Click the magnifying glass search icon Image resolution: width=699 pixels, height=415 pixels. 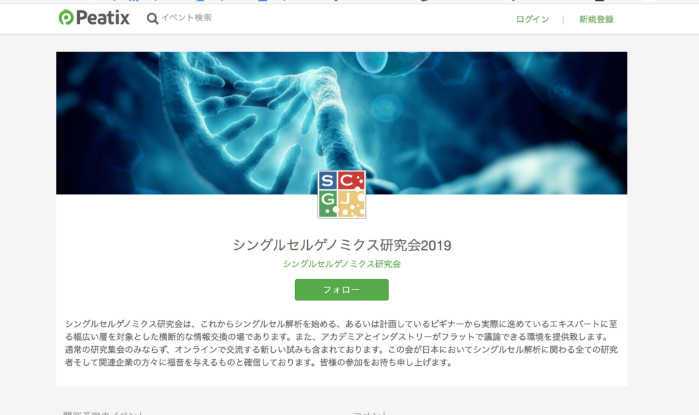point(152,18)
